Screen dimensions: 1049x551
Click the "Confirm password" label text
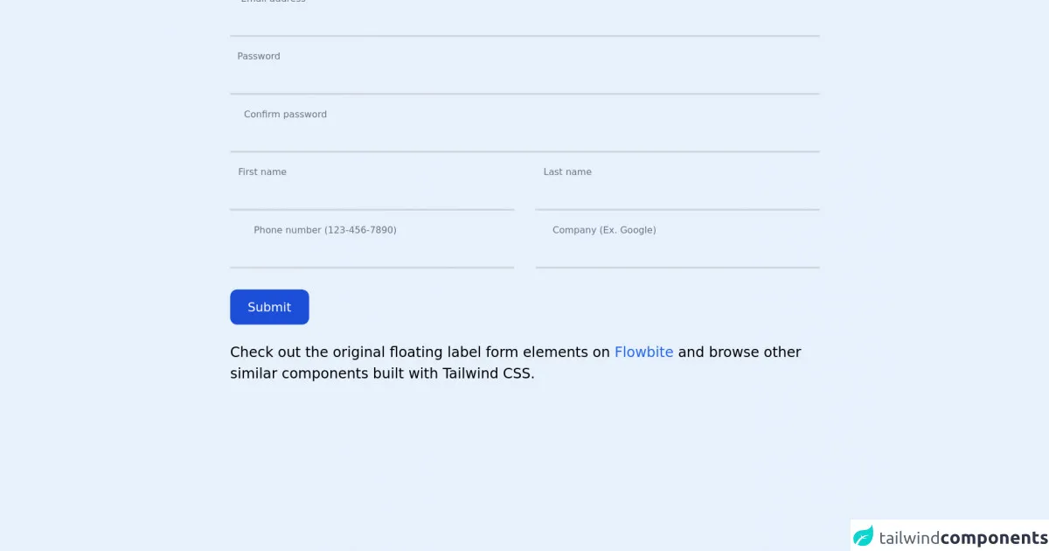pos(285,115)
